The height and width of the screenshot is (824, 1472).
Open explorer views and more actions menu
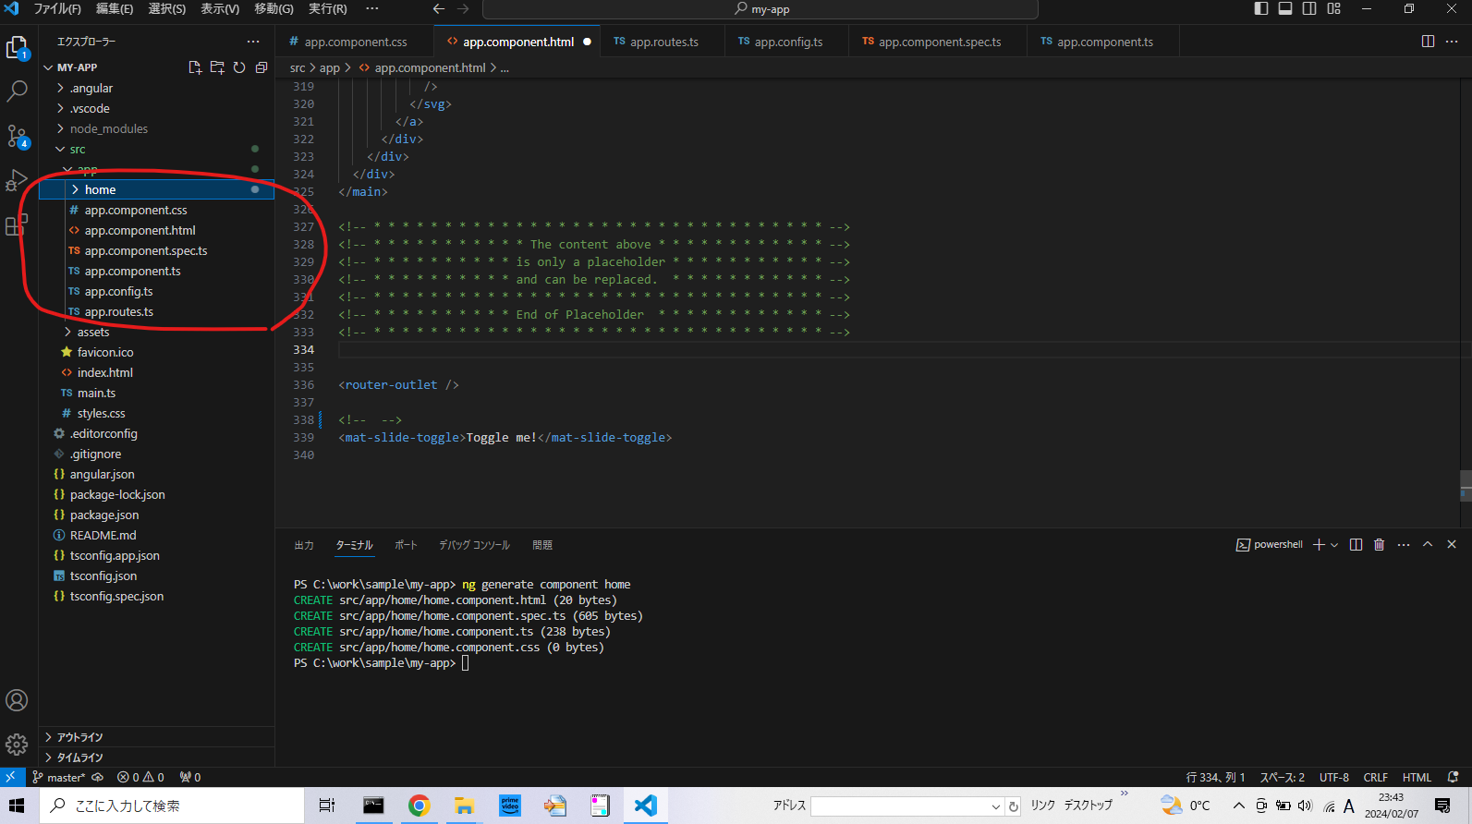click(253, 42)
